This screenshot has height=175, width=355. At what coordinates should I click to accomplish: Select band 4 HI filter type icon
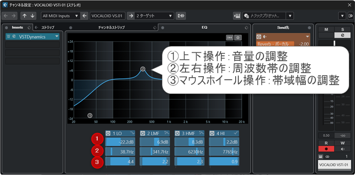click(236, 133)
